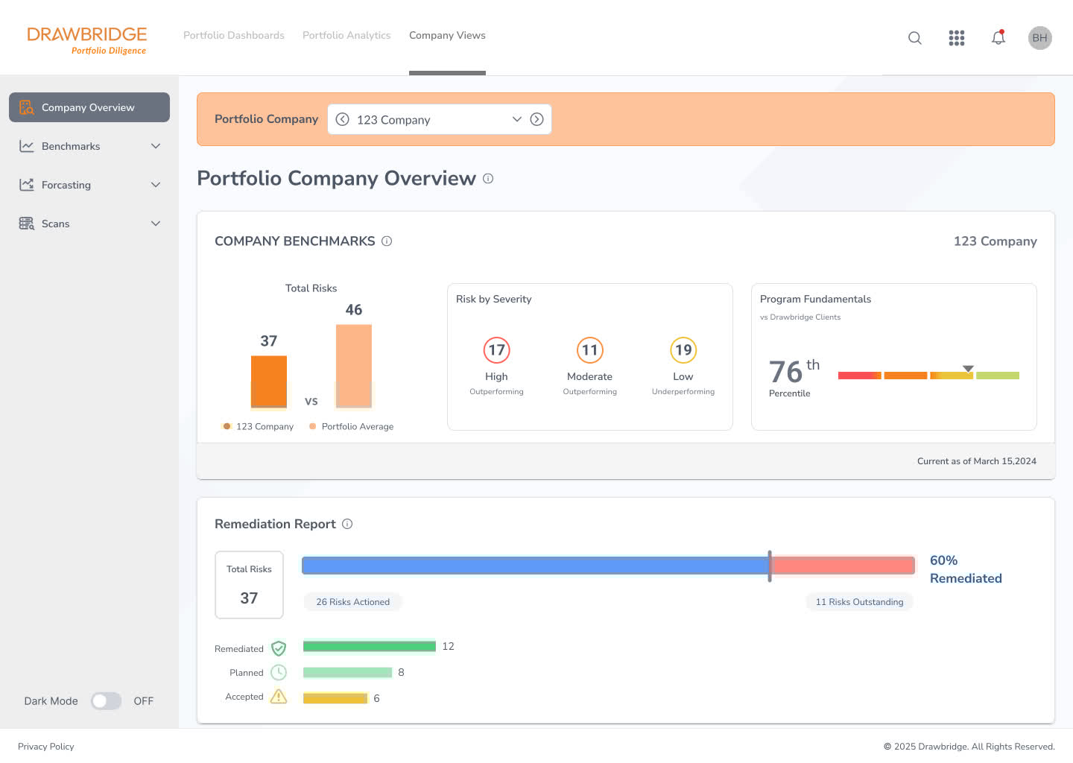Click the BH user avatar
Image resolution: width=1073 pixels, height=763 pixels.
coord(1039,38)
